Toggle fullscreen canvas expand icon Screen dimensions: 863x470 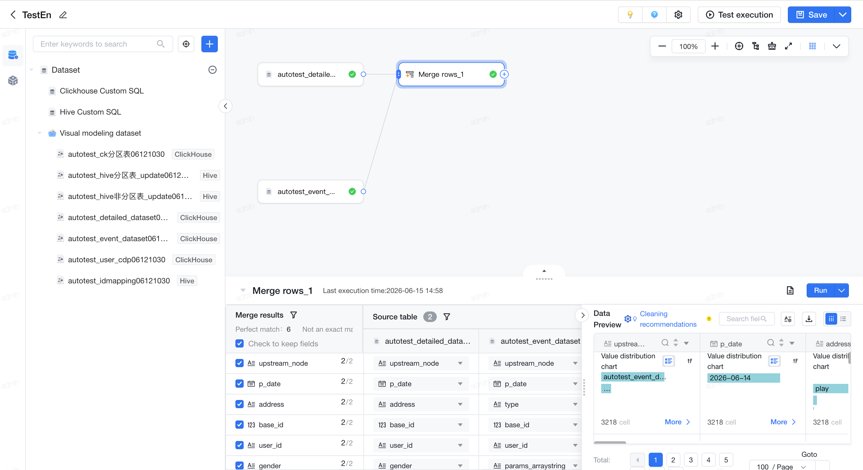pyautogui.click(x=788, y=46)
